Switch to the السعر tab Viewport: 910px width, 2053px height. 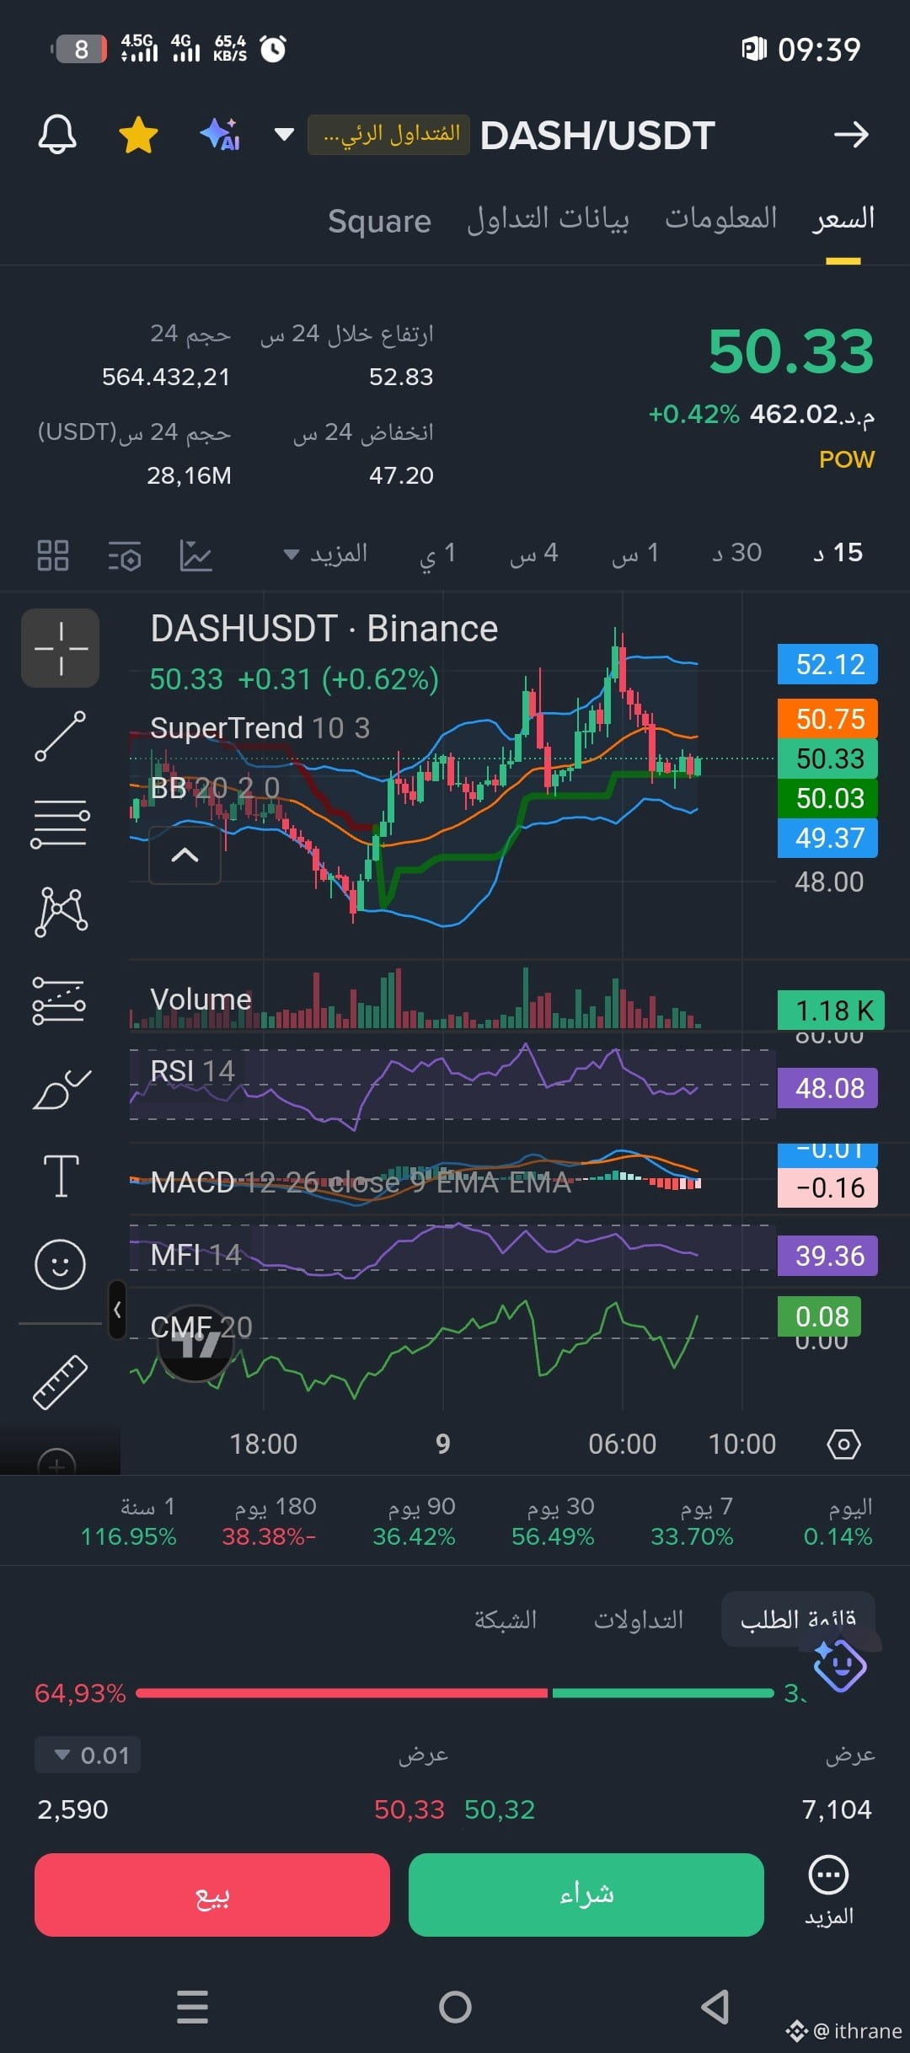pyautogui.click(x=843, y=219)
